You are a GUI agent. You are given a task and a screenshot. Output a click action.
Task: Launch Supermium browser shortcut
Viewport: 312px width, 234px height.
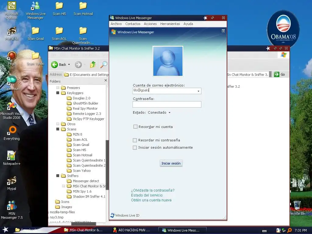(12, 83)
